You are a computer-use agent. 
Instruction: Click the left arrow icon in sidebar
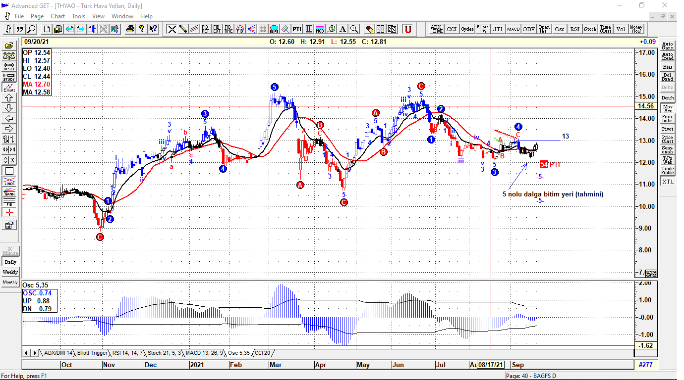tap(9, 118)
